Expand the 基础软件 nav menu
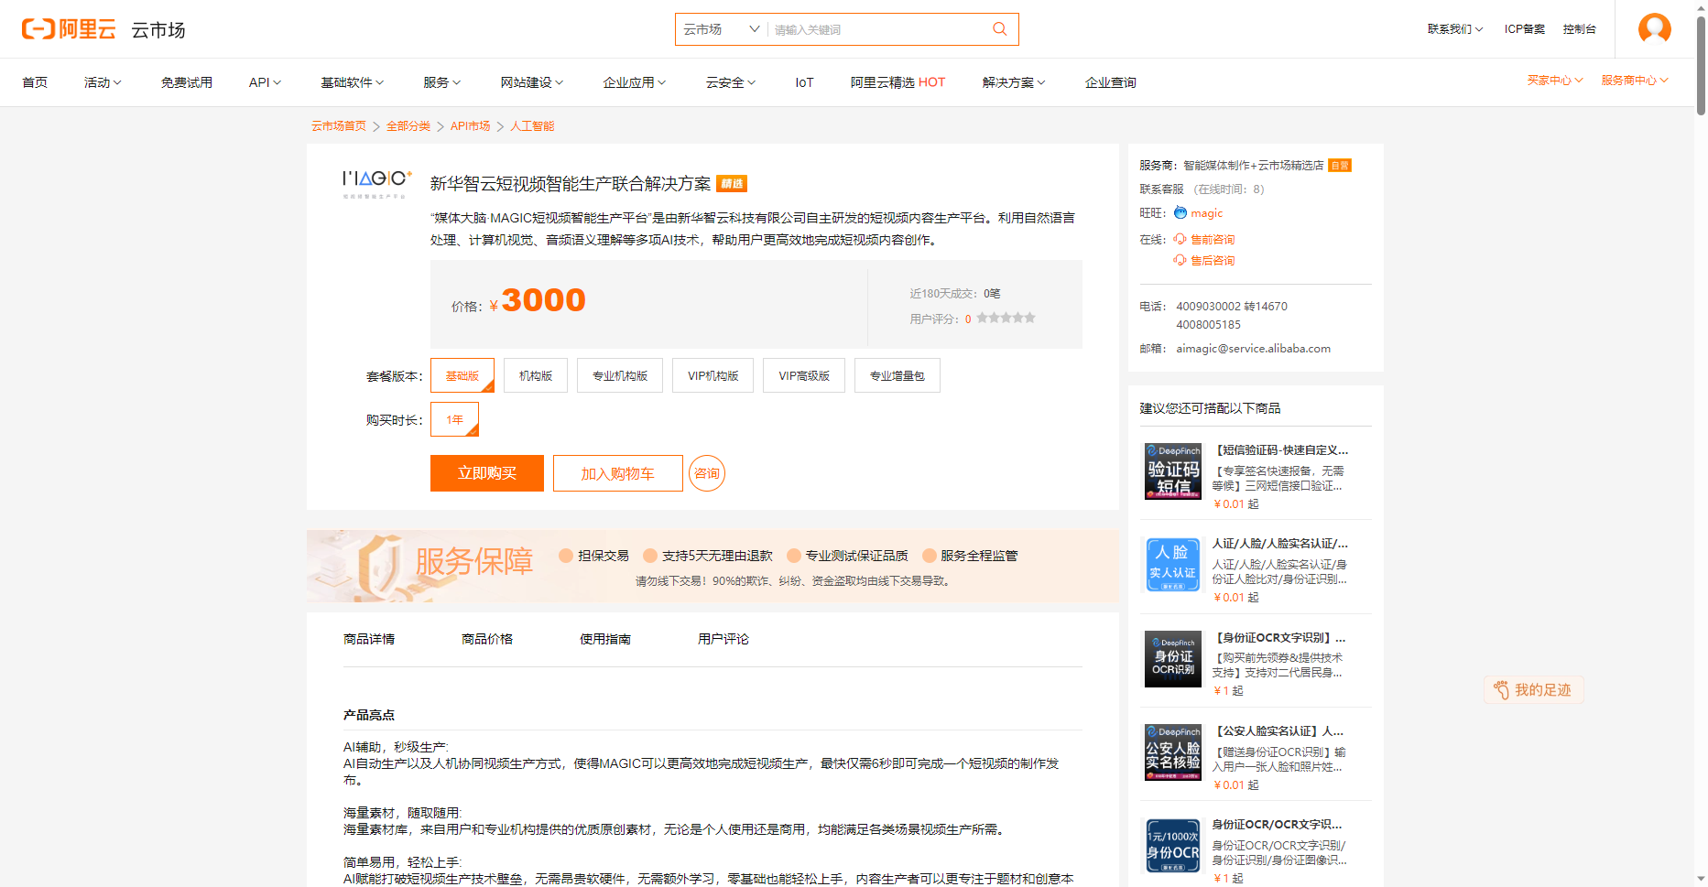Screen dimensions: 1708x887 point(352,82)
